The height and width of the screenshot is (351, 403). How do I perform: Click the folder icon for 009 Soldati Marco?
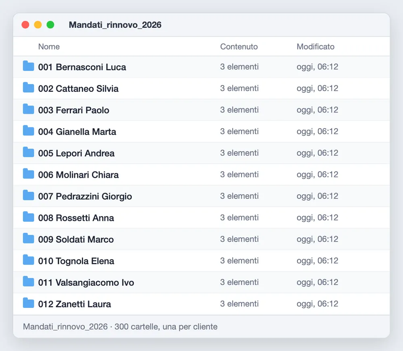[x=28, y=239]
